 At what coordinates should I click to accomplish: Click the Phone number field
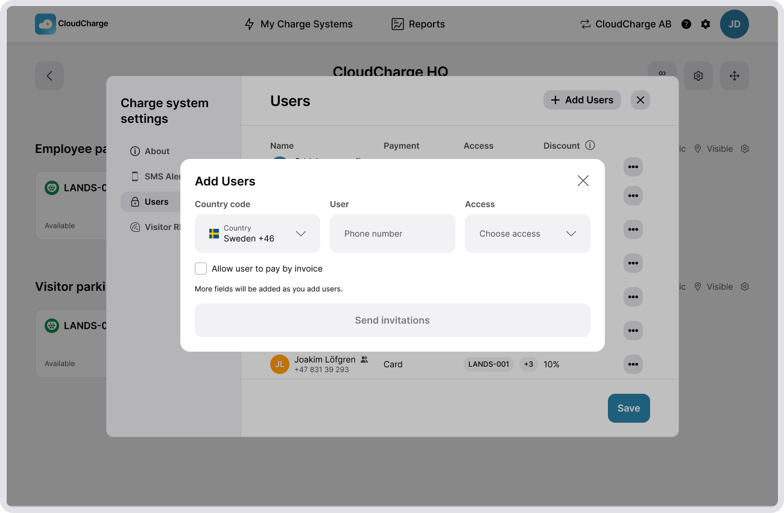point(393,234)
